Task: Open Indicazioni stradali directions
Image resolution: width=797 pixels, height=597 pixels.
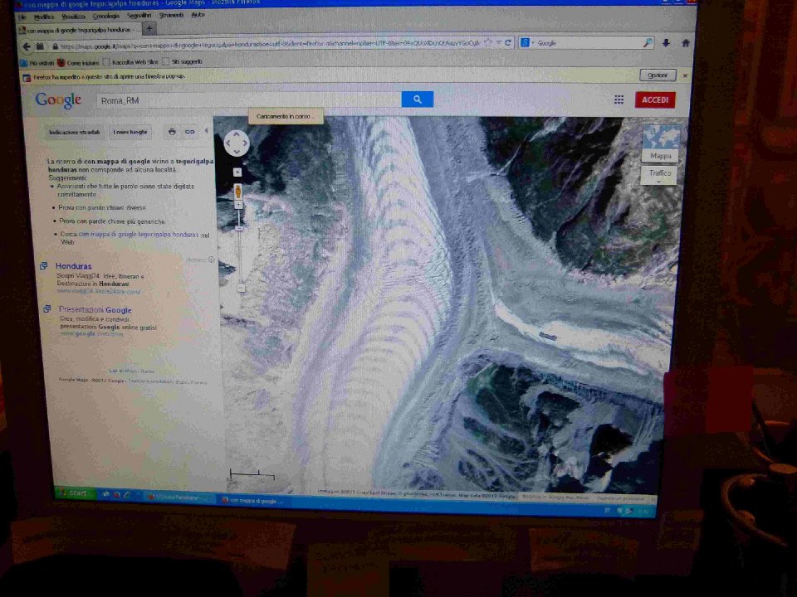Action: click(x=74, y=133)
